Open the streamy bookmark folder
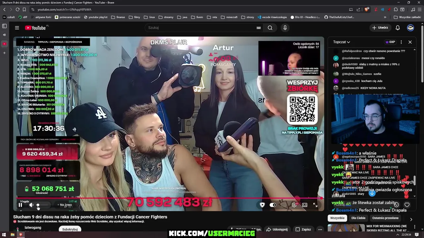424x238 pixels. [166, 17]
